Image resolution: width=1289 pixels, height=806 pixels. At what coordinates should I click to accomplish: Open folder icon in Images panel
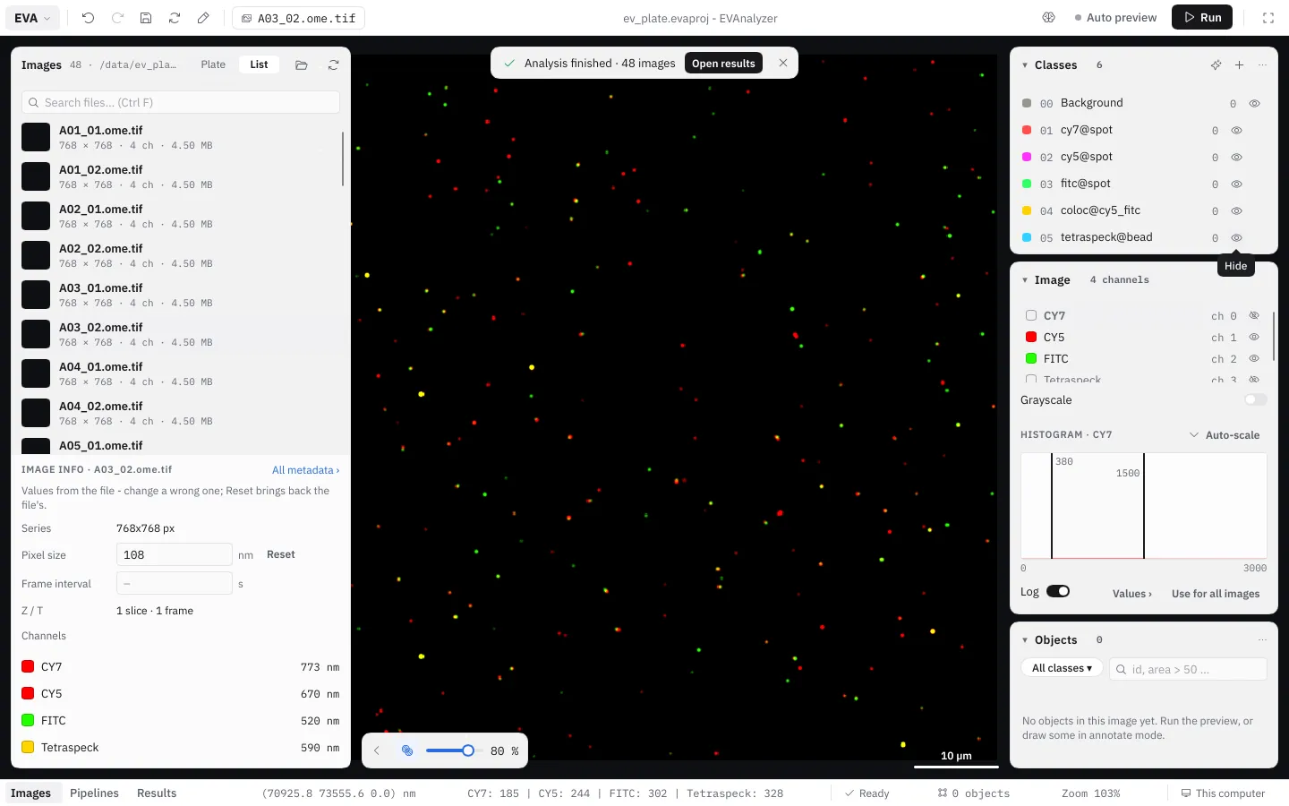pyautogui.click(x=302, y=65)
